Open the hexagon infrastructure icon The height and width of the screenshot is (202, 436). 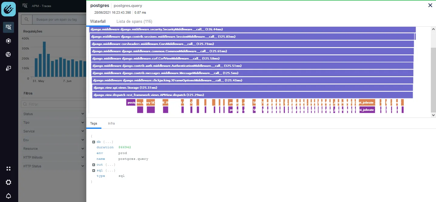[9, 41]
